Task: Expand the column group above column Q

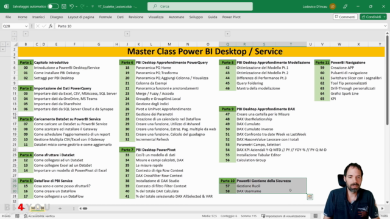Action: pos(227,34)
